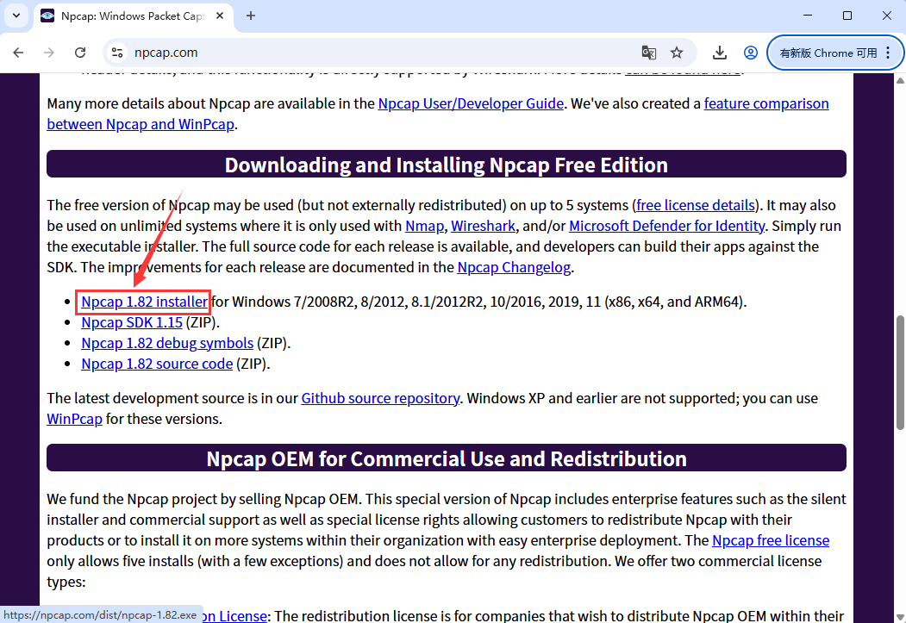
Task: Open the feature comparison link
Action: click(766, 103)
